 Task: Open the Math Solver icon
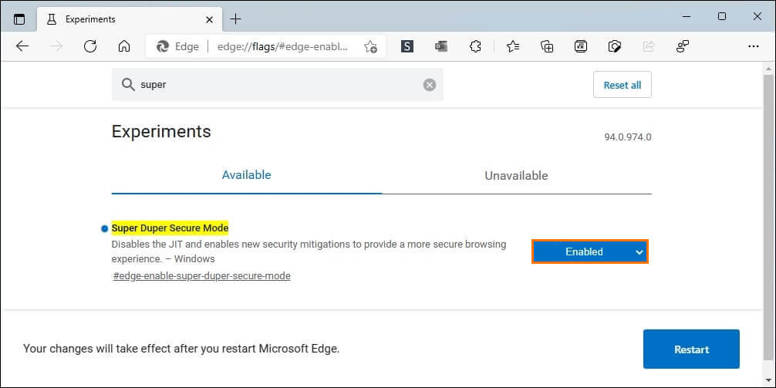point(581,46)
